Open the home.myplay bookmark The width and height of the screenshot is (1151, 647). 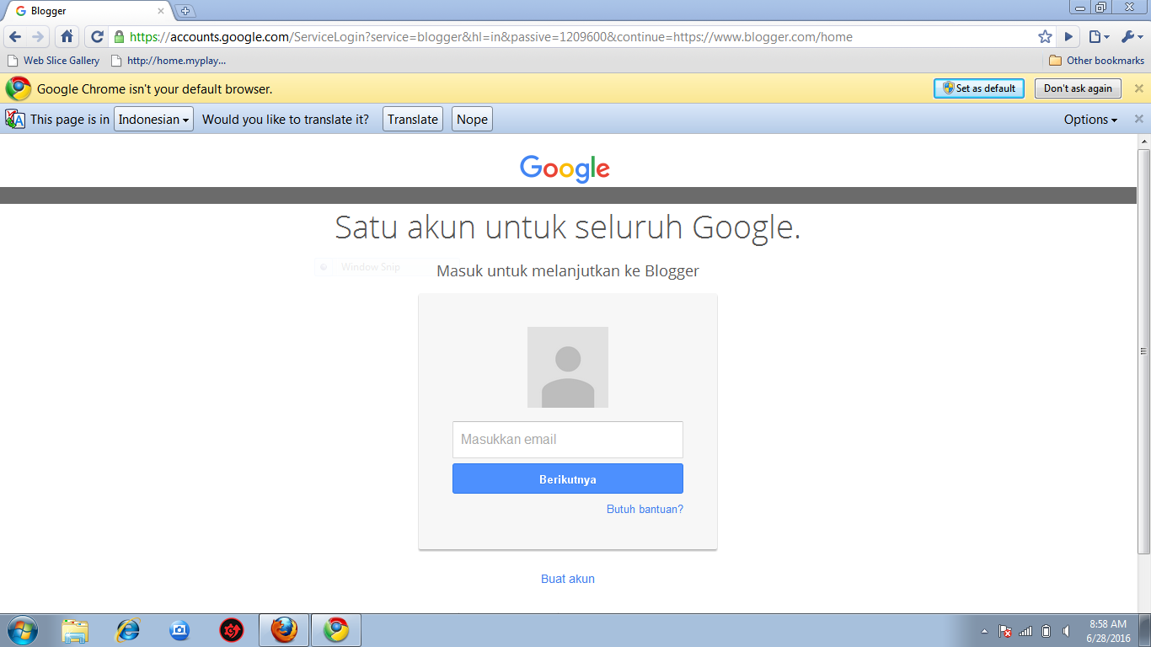tap(169, 61)
